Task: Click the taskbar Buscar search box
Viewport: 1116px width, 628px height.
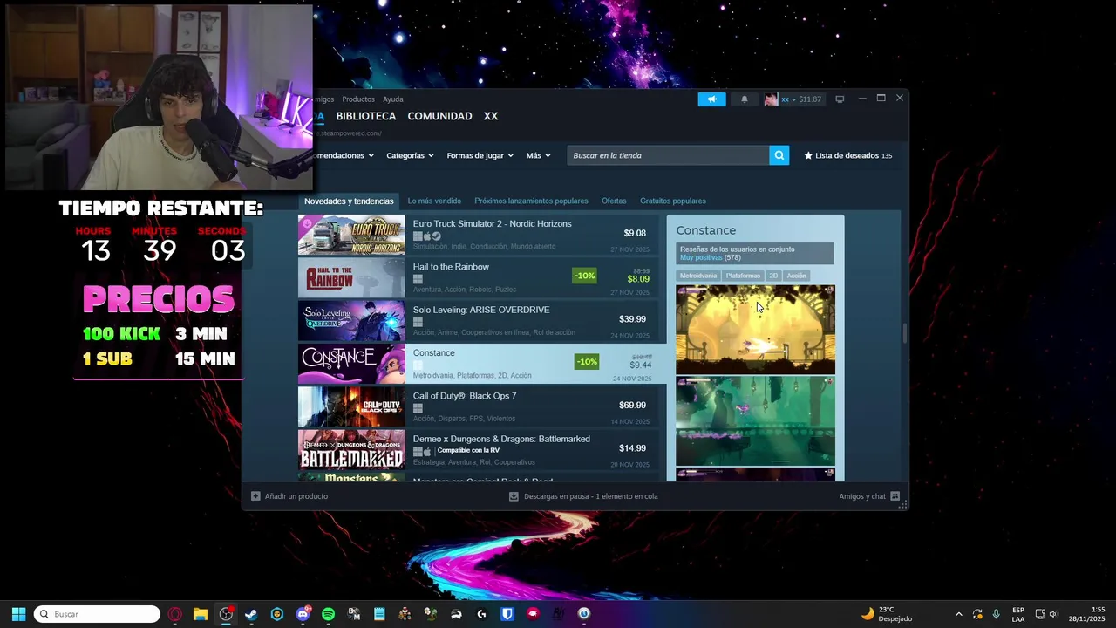Action: coord(97,614)
